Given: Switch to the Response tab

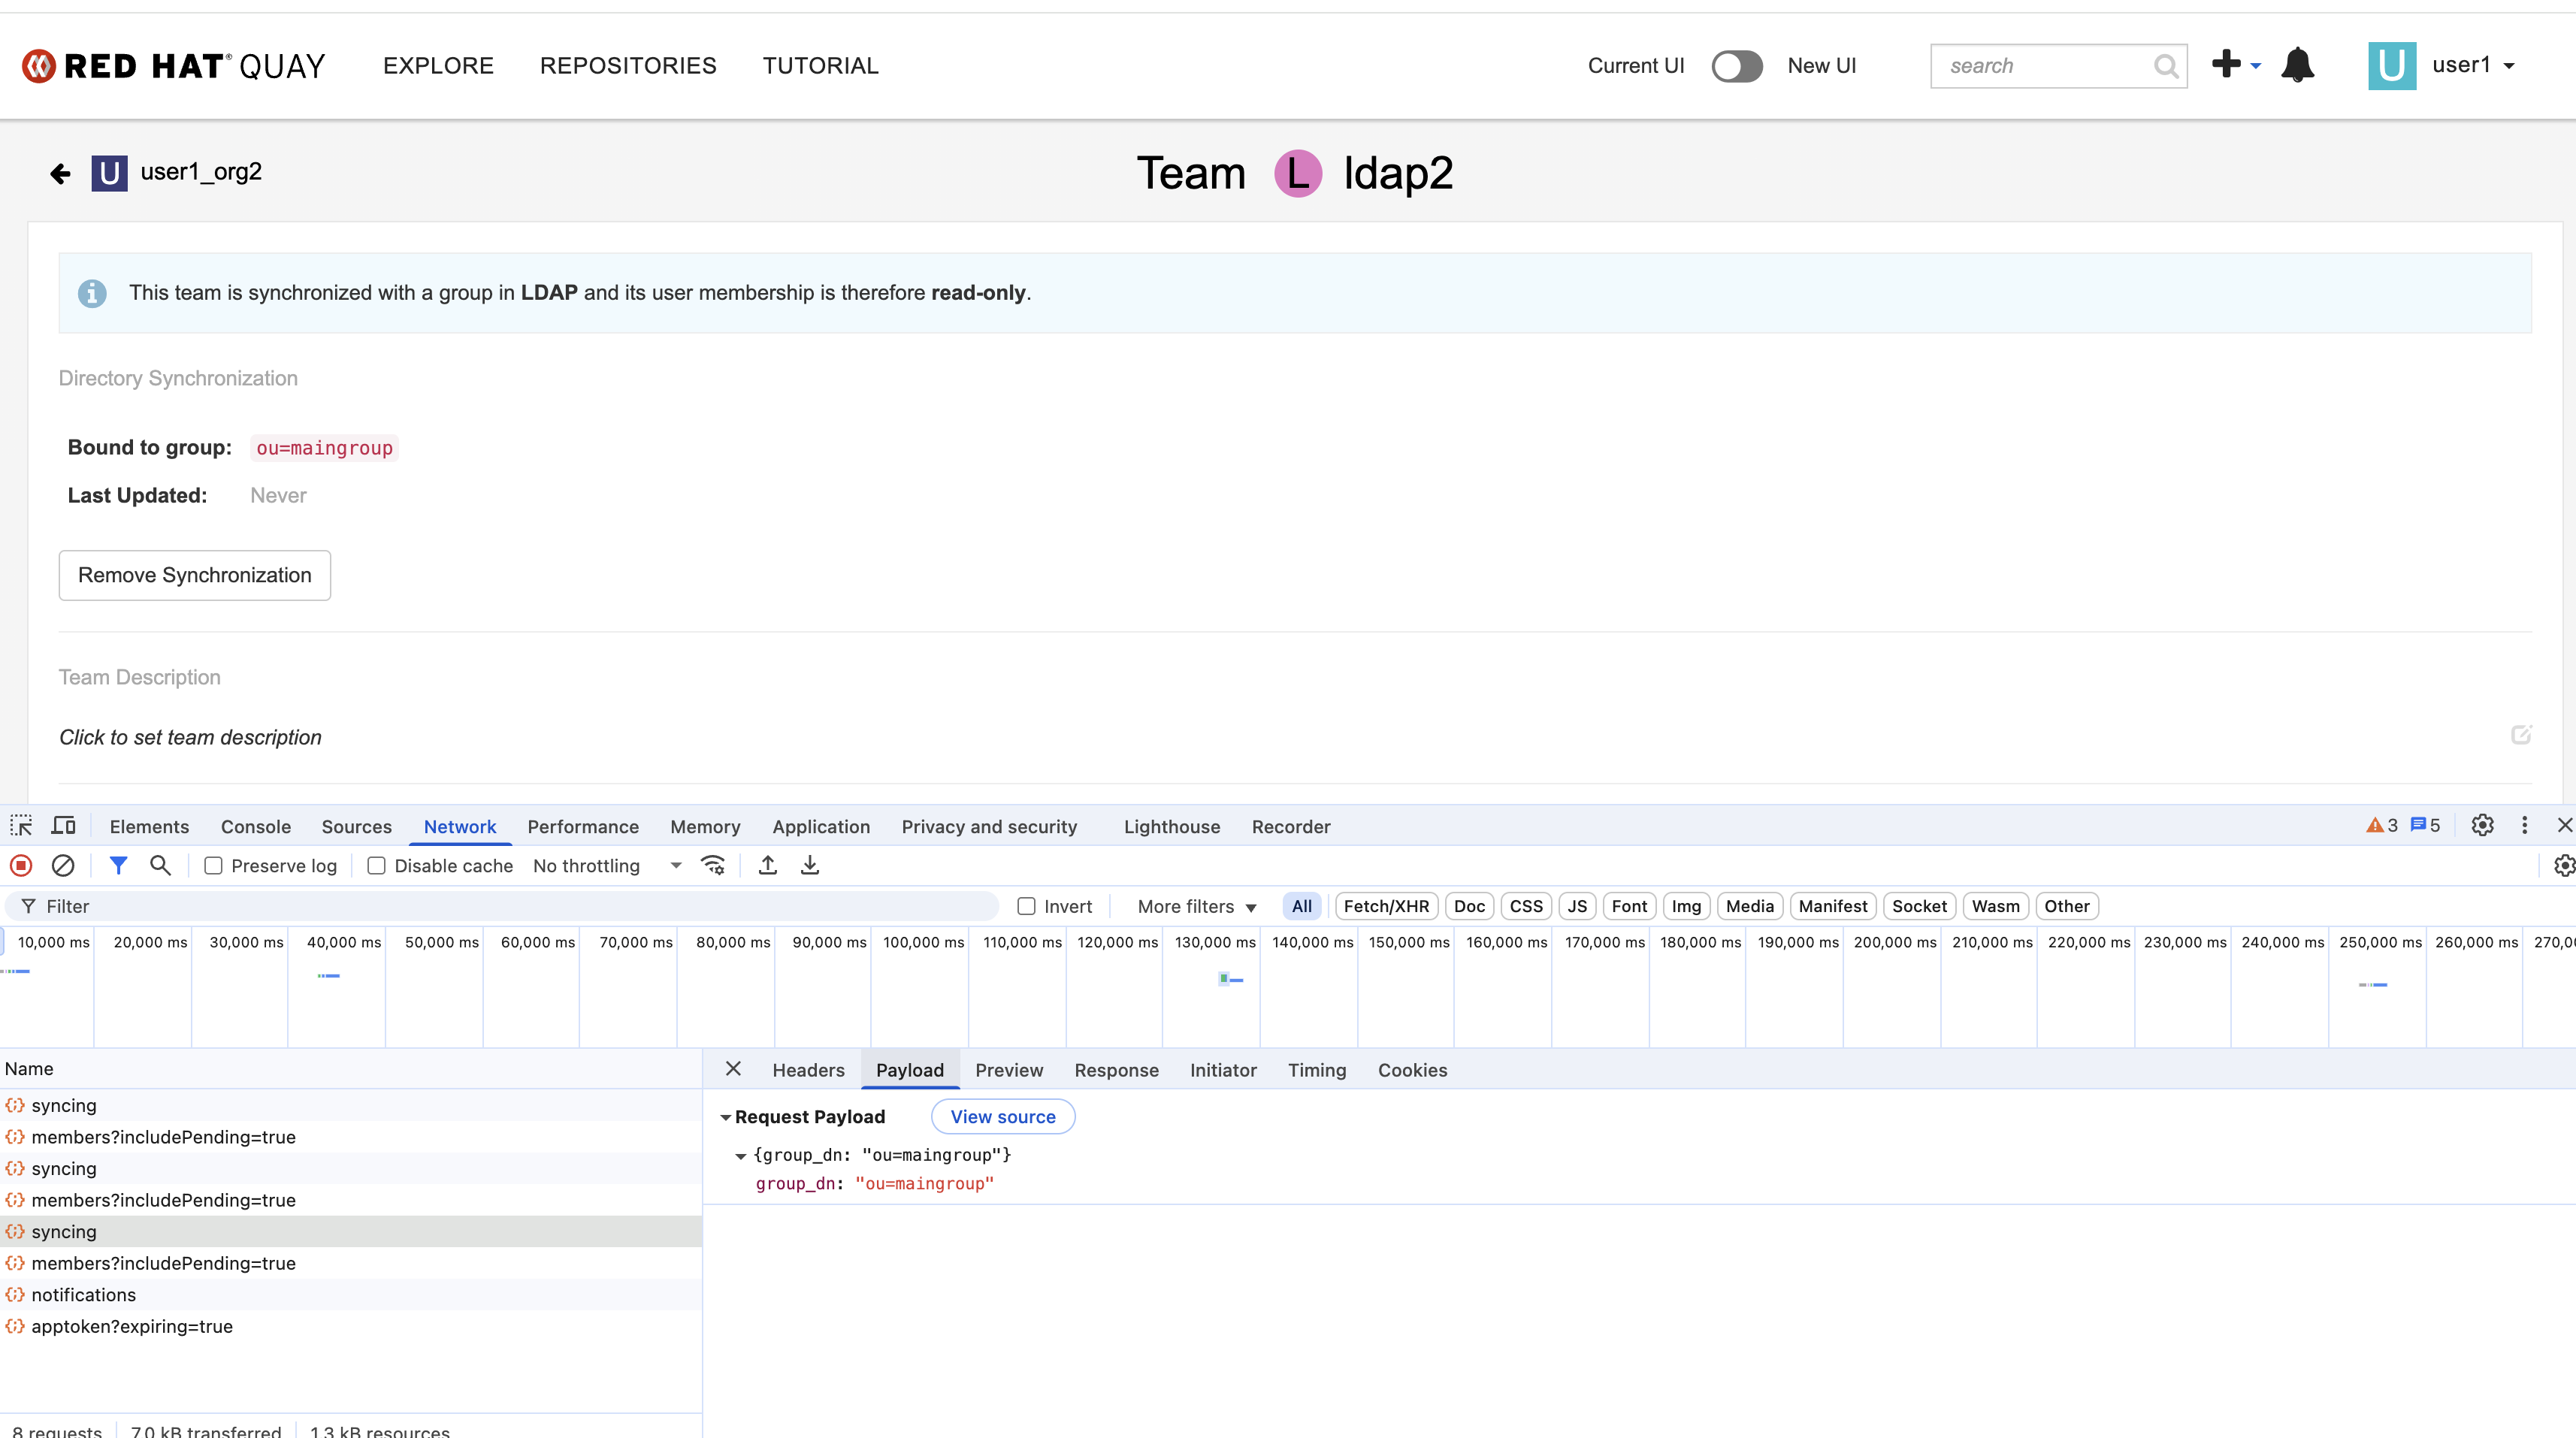Looking at the screenshot, I should pos(1116,1070).
